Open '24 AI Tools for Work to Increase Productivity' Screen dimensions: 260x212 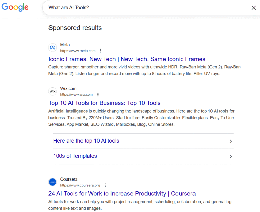(x=122, y=193)
